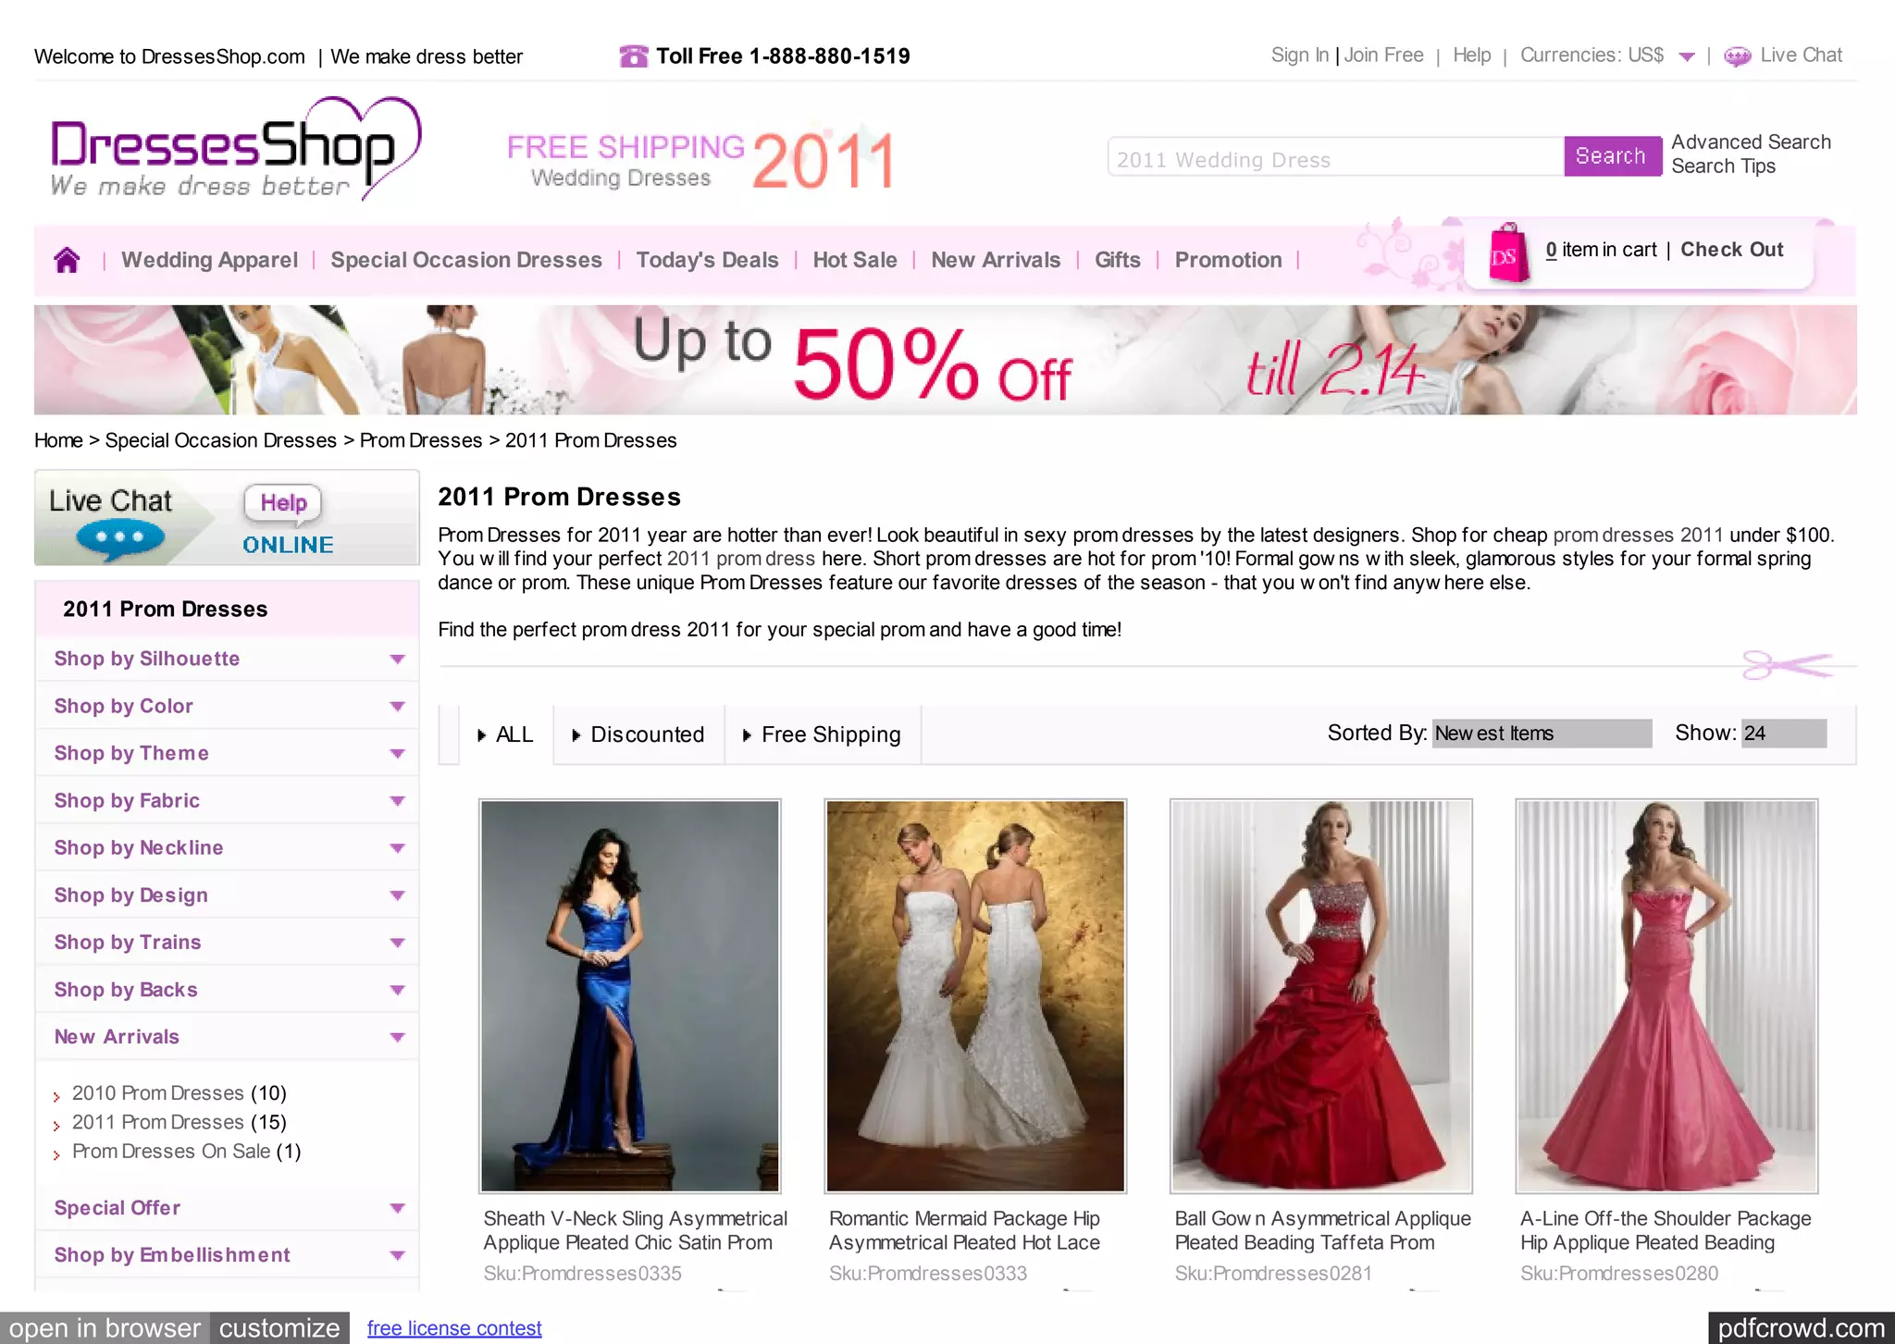
Task: Open the blue satin sheath dress thumbnail
Action: coord(630,996)
